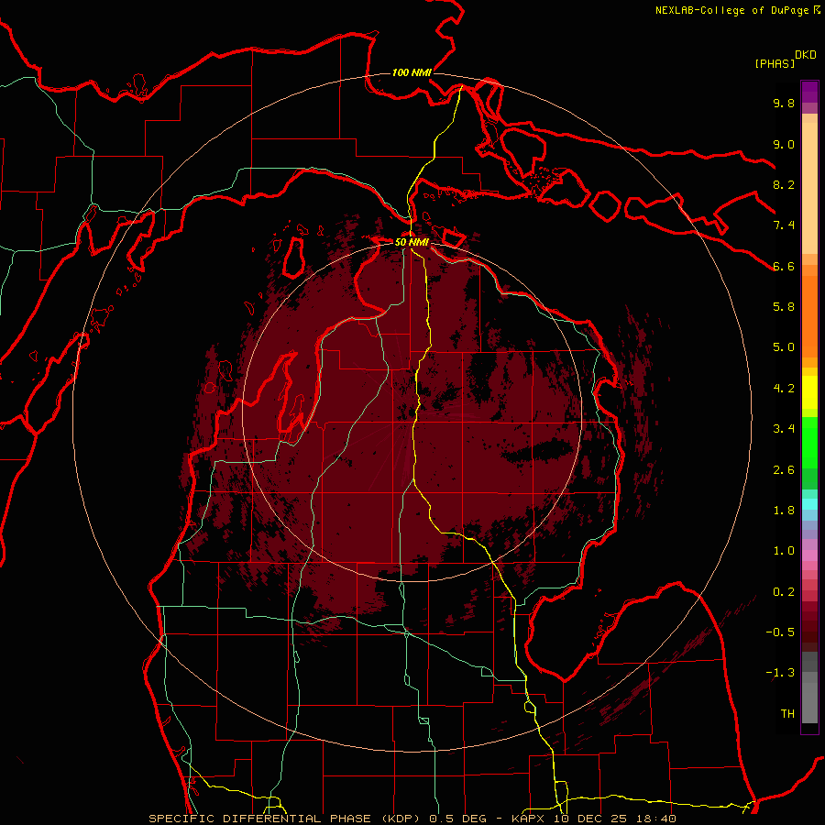This screenshot has width=825, height=825.
Task: Pick the cyan color bar segment
Action: tap(809, 504)
